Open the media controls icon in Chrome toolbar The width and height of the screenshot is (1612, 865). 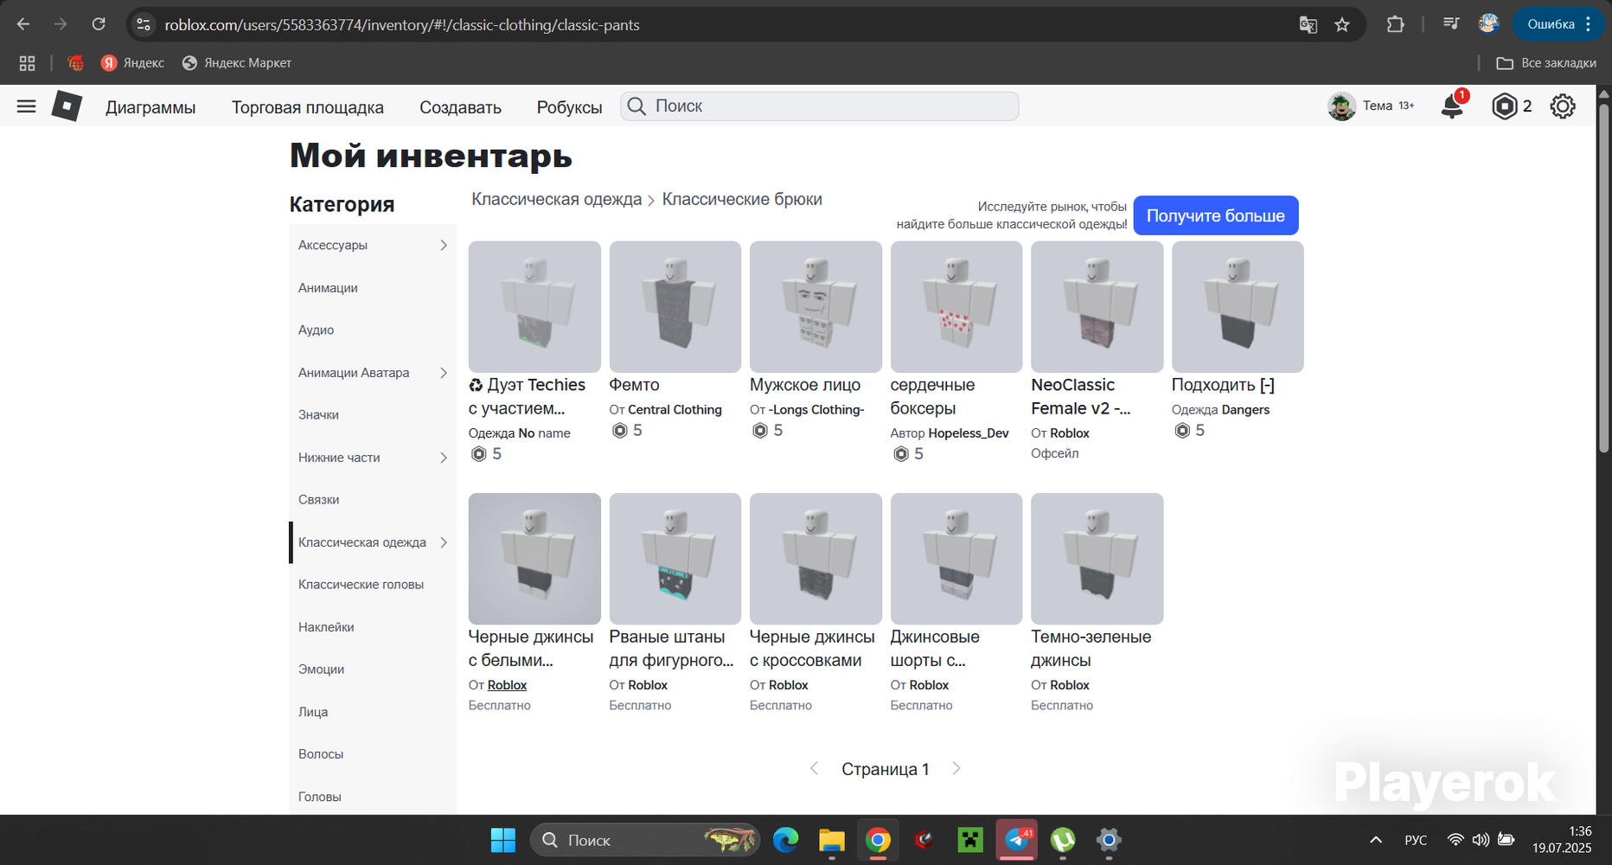click(1451, 24)
